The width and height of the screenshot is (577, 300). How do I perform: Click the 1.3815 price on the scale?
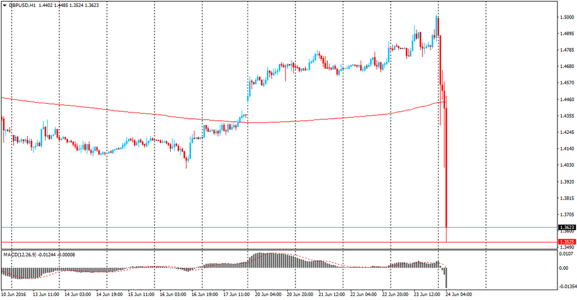(x=567, y=198)
